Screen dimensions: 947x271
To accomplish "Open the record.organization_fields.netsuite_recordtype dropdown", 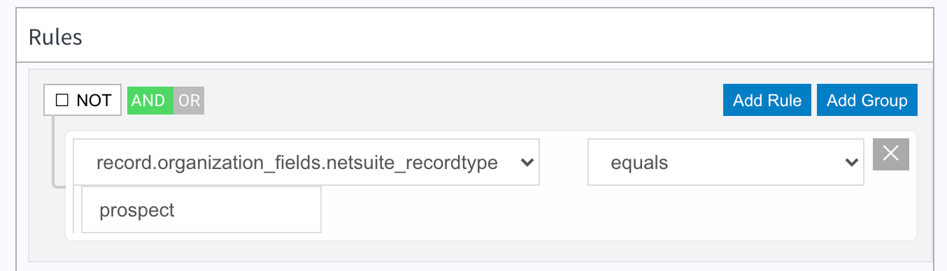I will tap(306, 162).
